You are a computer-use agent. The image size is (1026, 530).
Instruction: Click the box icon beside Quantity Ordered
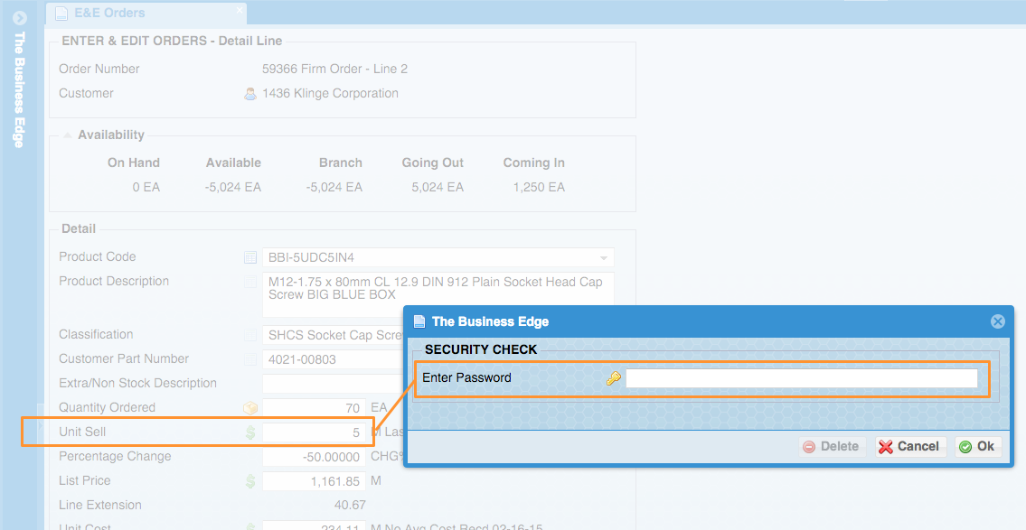(x=250, y=408)
